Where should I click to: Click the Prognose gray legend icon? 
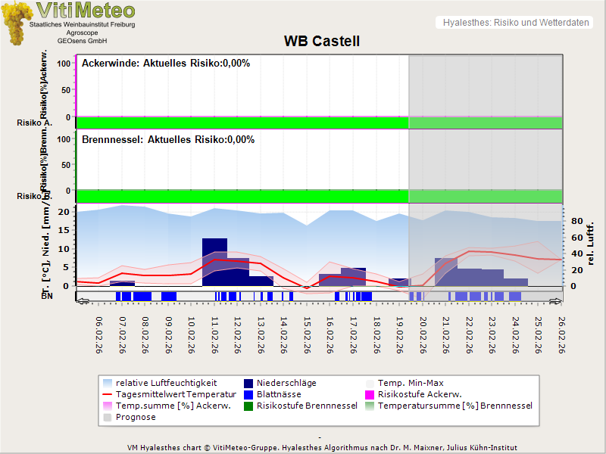click(x=107, y=417)
